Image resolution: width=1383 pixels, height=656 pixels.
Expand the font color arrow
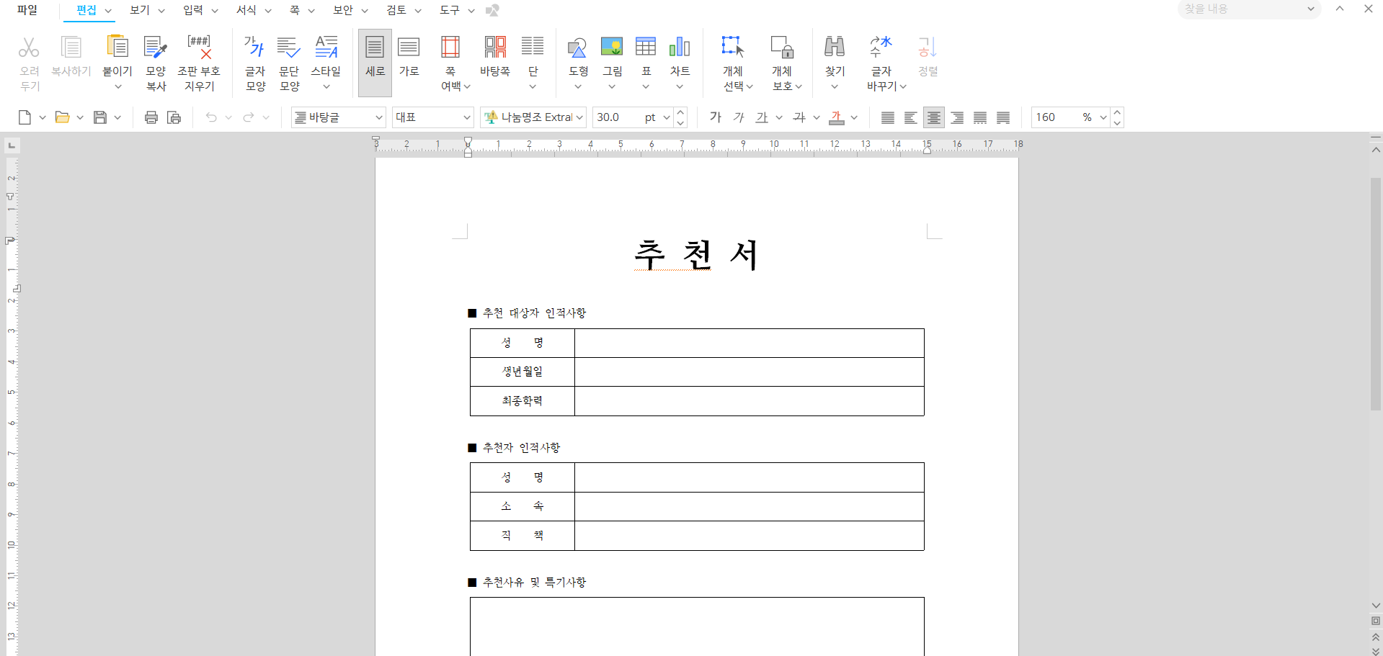[854, 117]
